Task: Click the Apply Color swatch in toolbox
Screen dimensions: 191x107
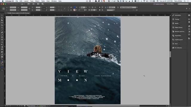Action: [2, 67]
